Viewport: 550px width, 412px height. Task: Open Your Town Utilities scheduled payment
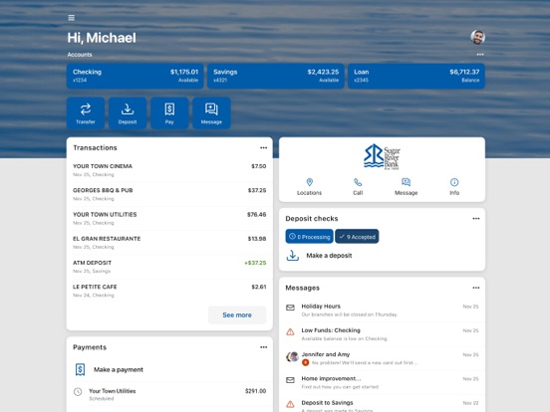tap(169, 394)
